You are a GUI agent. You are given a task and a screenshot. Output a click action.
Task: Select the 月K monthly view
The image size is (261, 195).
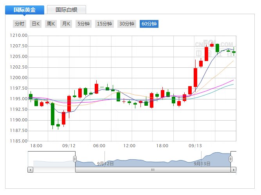click(x=66, y=24)
